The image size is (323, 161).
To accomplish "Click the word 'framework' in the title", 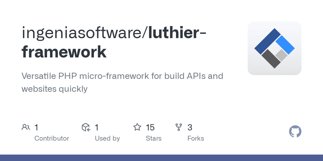I will (x=64, y=52).
